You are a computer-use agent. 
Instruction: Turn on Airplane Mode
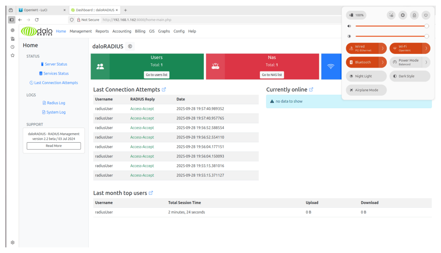pyautogui.click(x=366, y=90)
